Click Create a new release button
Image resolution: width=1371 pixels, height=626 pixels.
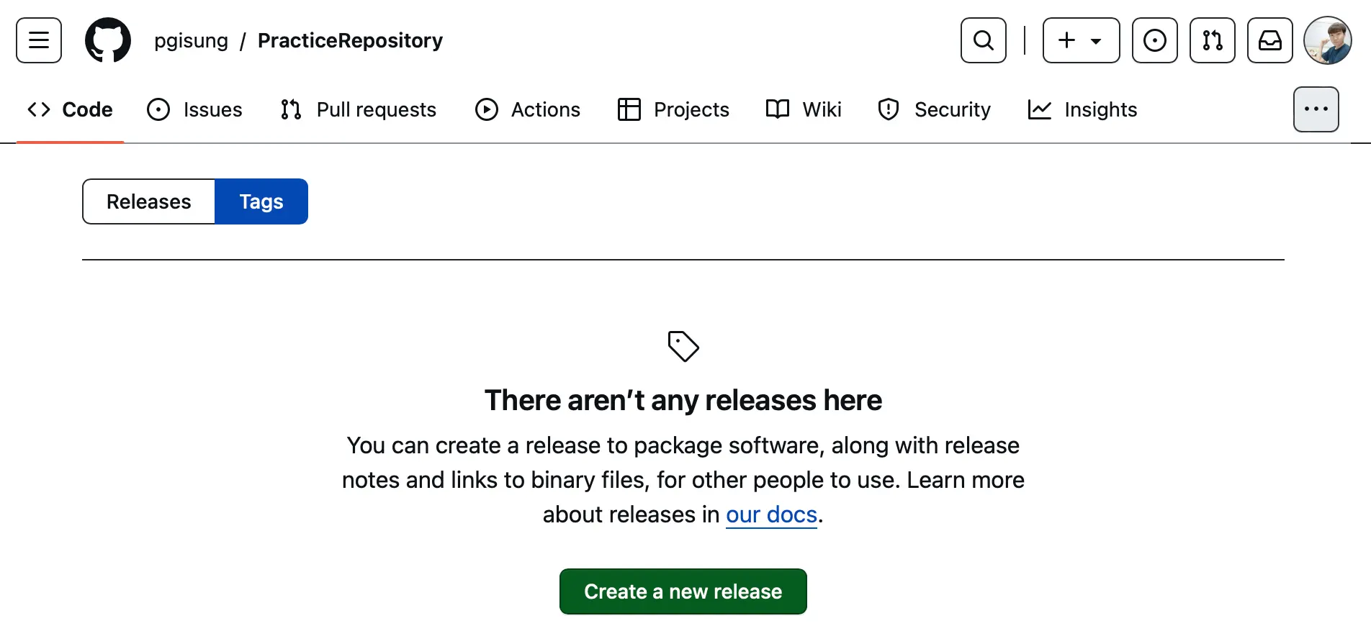[x=683, y=591]
